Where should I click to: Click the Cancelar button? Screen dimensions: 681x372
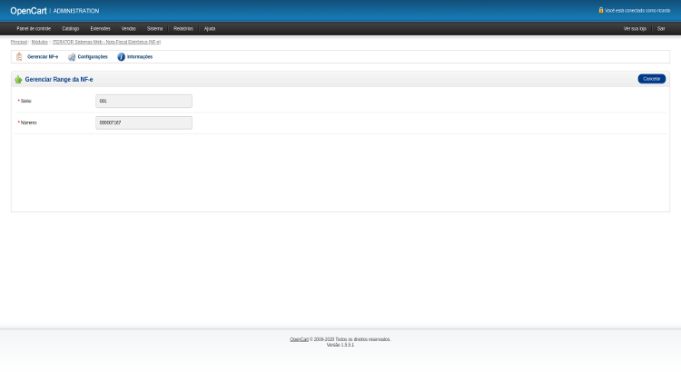(x=651, y=79)
